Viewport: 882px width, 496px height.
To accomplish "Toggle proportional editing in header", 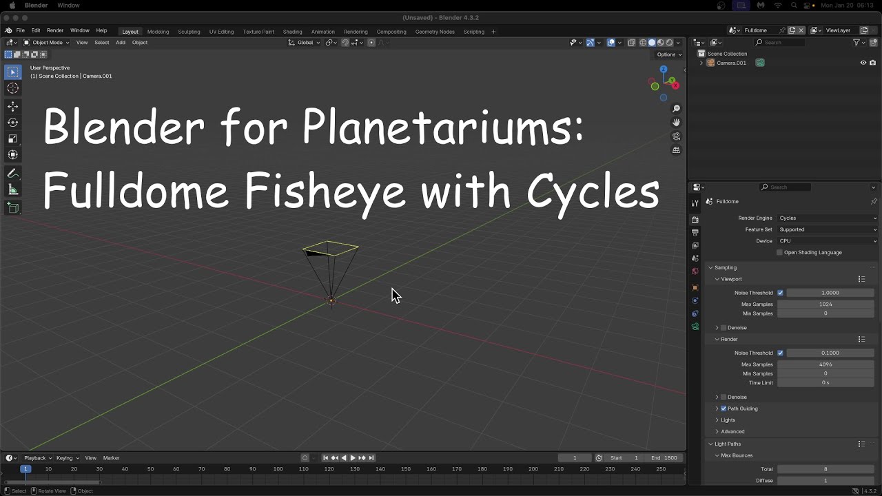I will click(x=371, y=43).
